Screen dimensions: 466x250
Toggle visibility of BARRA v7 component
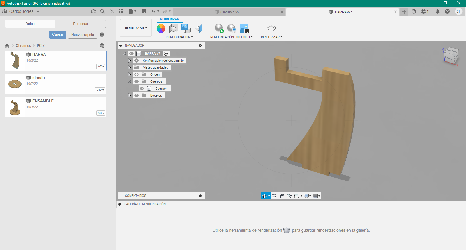pyautogui.click(x=131, y=53)
